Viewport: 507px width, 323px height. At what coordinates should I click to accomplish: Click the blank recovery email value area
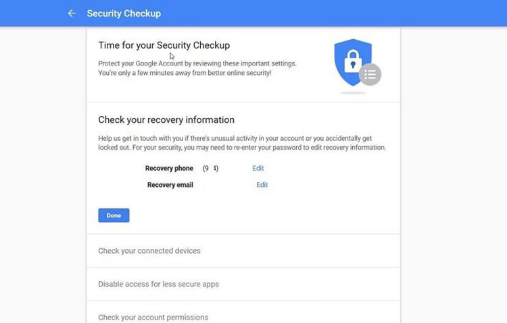[224, 185]
